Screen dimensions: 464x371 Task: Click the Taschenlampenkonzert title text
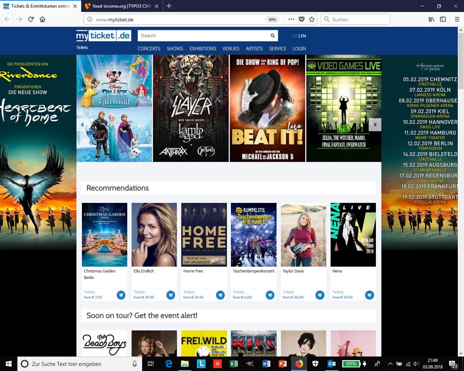pyautogui.click(x=254, y=271)
